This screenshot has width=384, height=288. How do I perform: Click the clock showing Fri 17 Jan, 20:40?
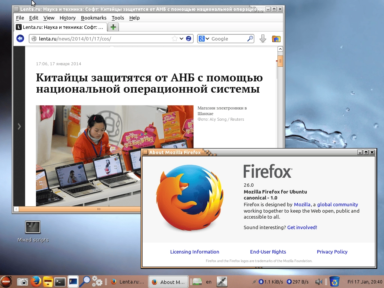click(x=364, y=282)
